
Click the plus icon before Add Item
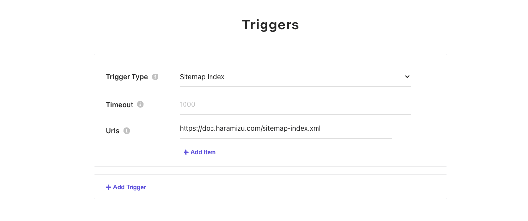[186, 152]
